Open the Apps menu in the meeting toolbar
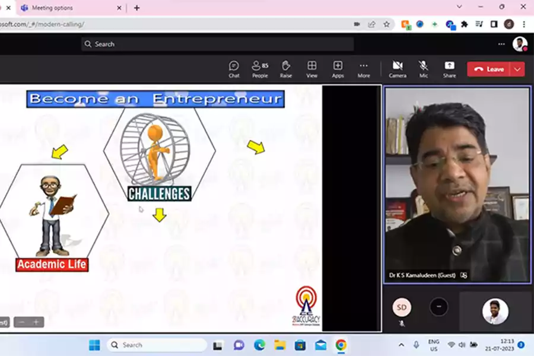Viewport: 534px width, 356px height. tap(338, 69)
